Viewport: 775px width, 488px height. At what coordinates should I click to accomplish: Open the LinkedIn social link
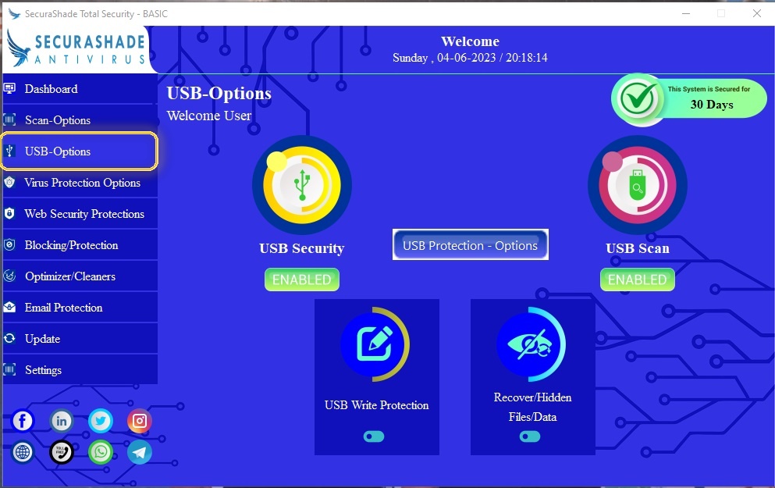pyautogui.click(x=62, y=421)
